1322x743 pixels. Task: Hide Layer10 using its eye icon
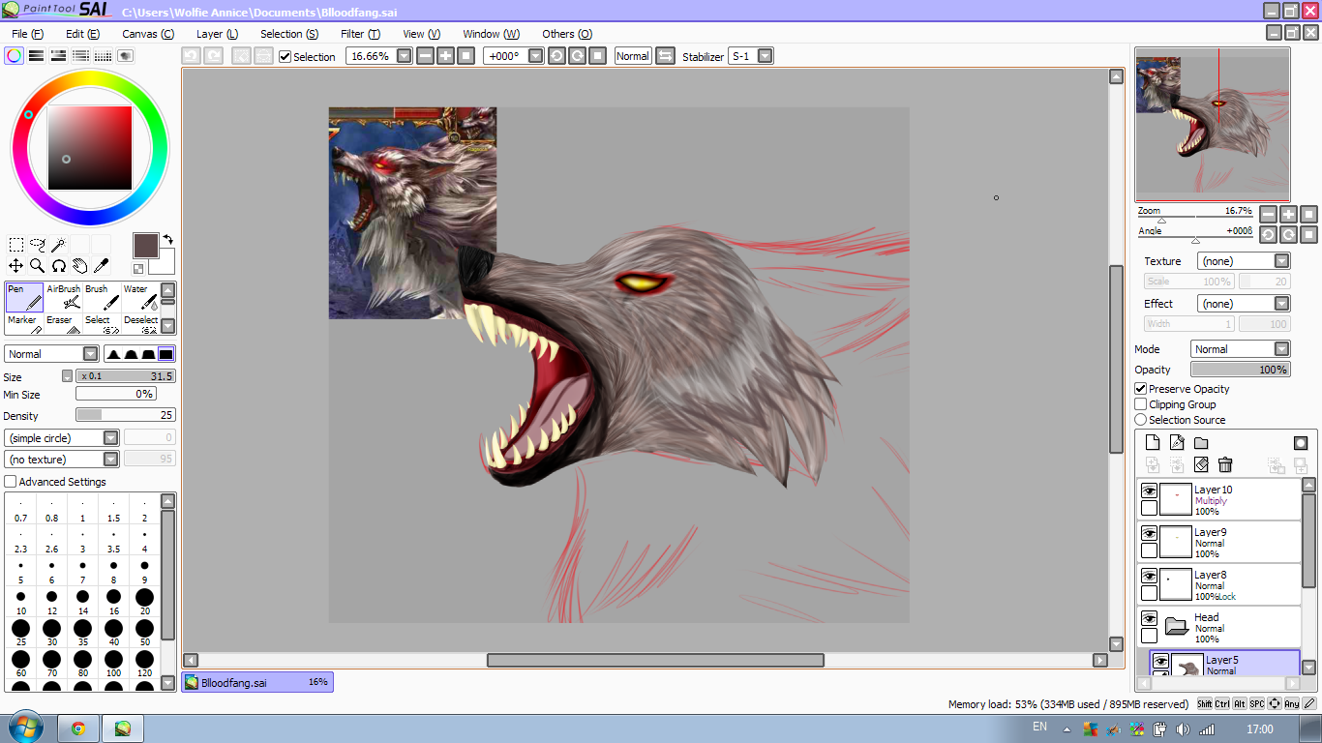pyautogui.click(x=1149, y=490)
